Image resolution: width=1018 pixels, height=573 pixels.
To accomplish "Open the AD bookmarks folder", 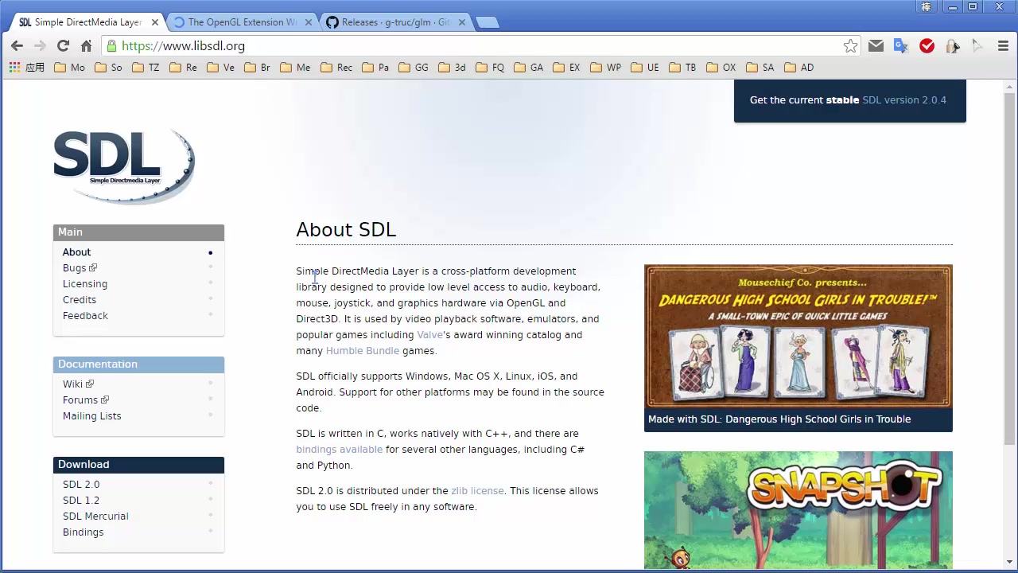I will pos(798,68).
